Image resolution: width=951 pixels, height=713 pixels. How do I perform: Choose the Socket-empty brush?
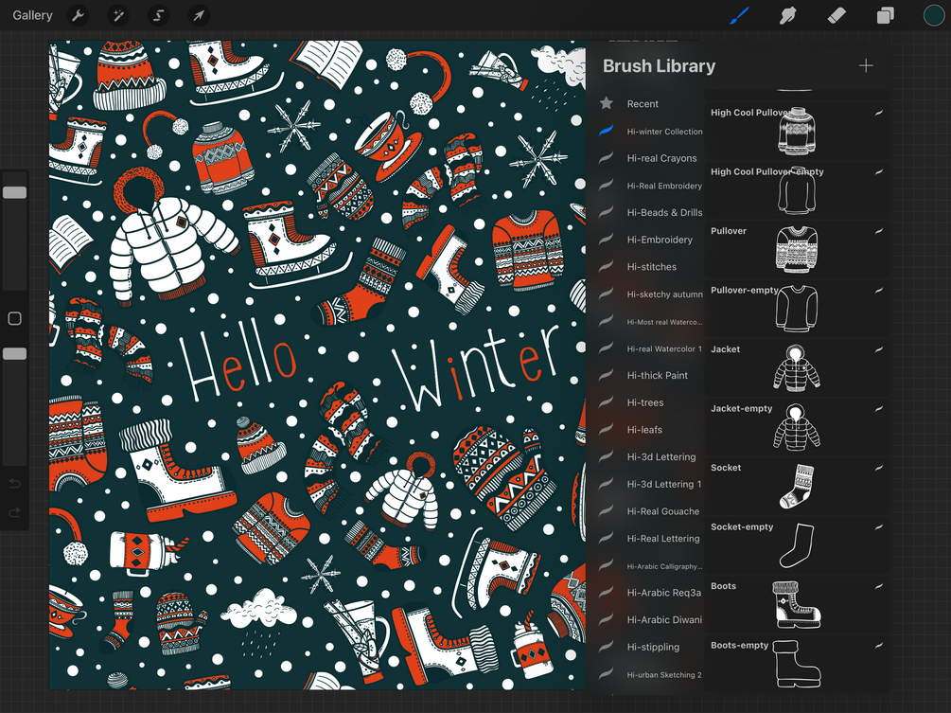pos(797,545)
